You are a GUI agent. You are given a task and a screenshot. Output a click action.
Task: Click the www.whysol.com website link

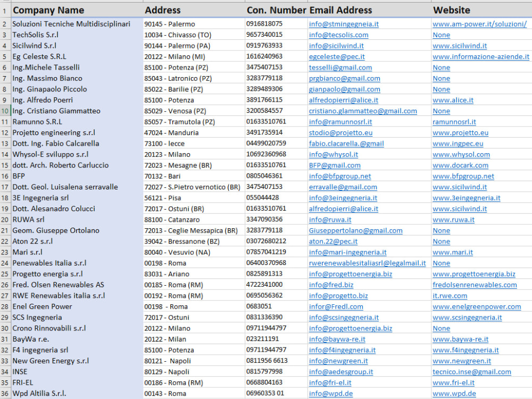pyautogui.click(x=461, y=154)
